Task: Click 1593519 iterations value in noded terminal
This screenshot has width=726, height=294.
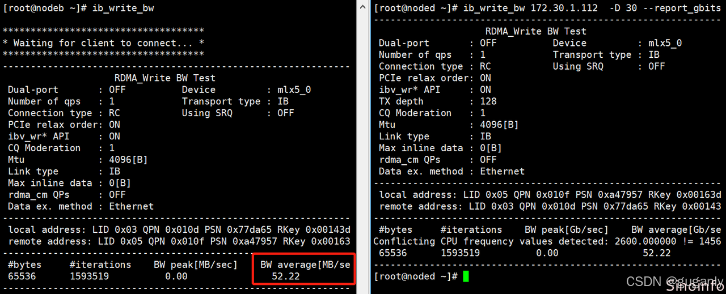Action: point(461,253)
